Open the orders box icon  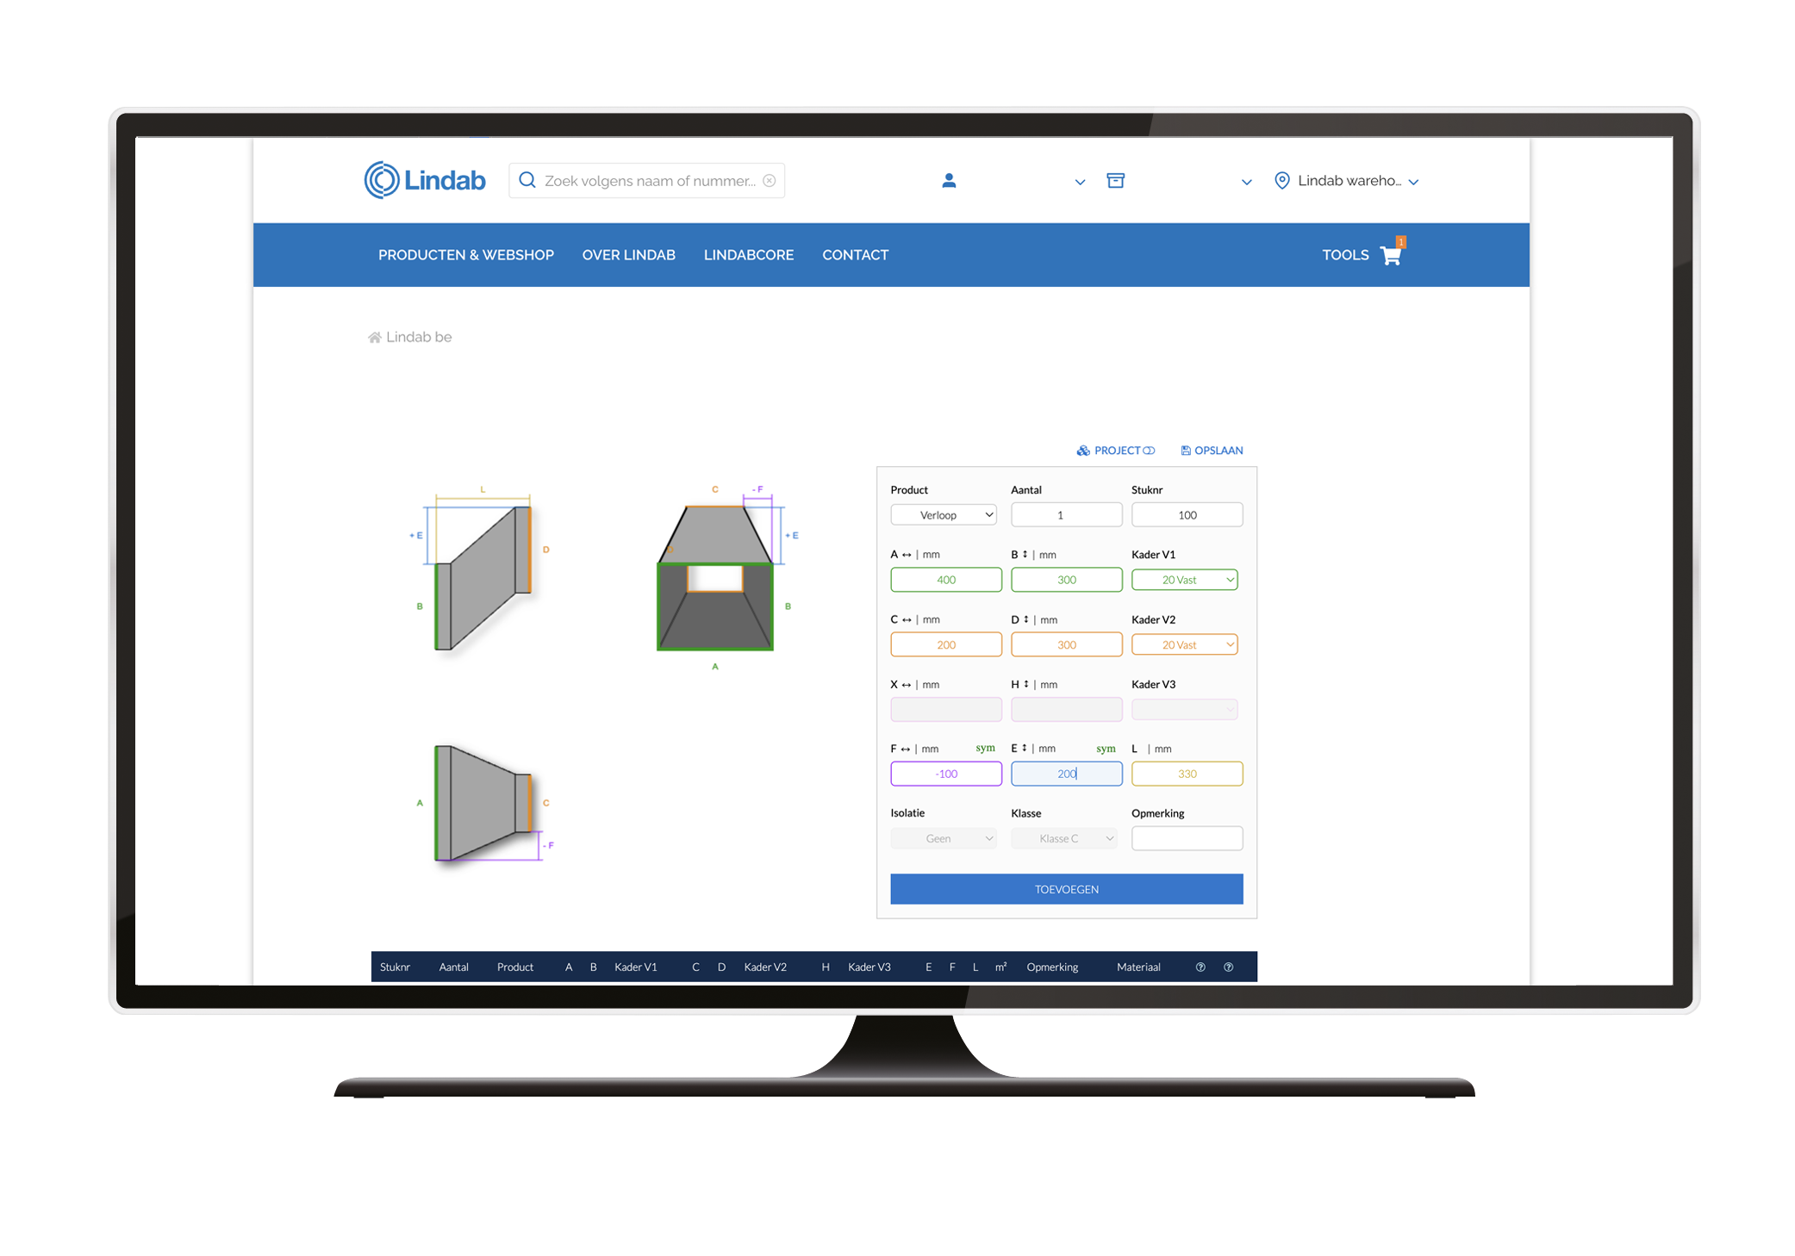click(1115, 181)
